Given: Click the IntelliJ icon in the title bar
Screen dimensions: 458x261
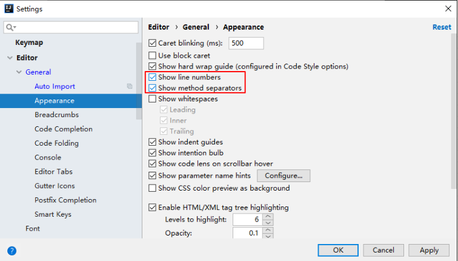Looking at the screenshot, I should point(8,8).
